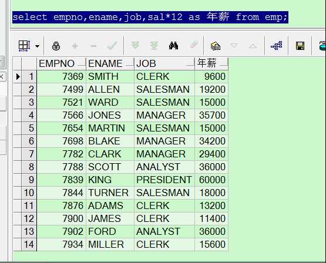This screenshot has width=326, height=263.
Task: Click the cell 7839
Action: click(x=61, y=180)
